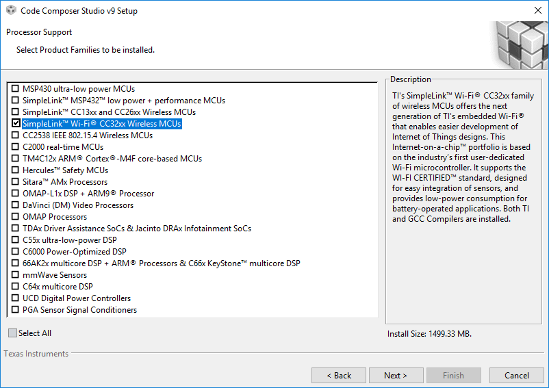Check DaVinci (DM) Video Processors
The width and height of the screenshot is (549, 388).
tap(15, 205)
